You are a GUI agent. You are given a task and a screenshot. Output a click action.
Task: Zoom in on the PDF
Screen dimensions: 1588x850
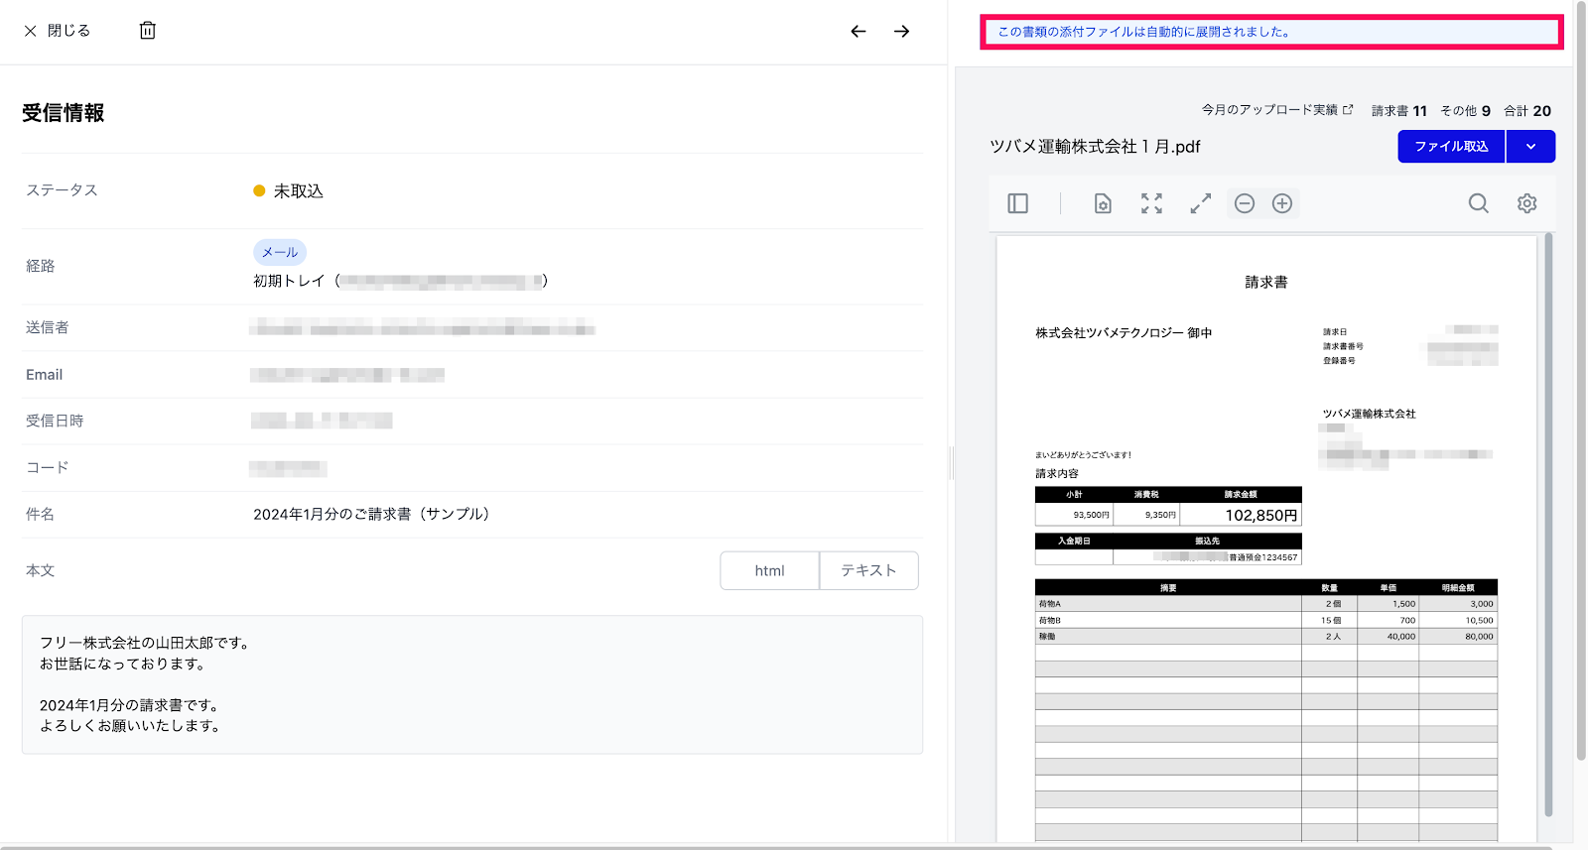coord(1282,203)
